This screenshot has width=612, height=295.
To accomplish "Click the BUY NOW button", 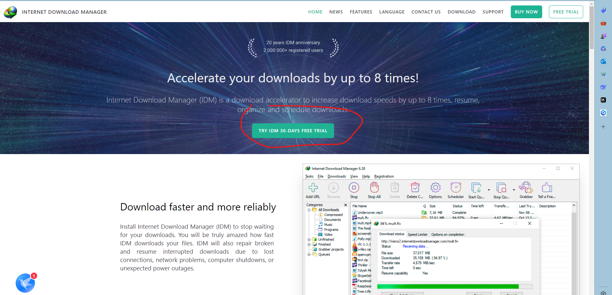I will pyautogui.click(x=526, y=12).
